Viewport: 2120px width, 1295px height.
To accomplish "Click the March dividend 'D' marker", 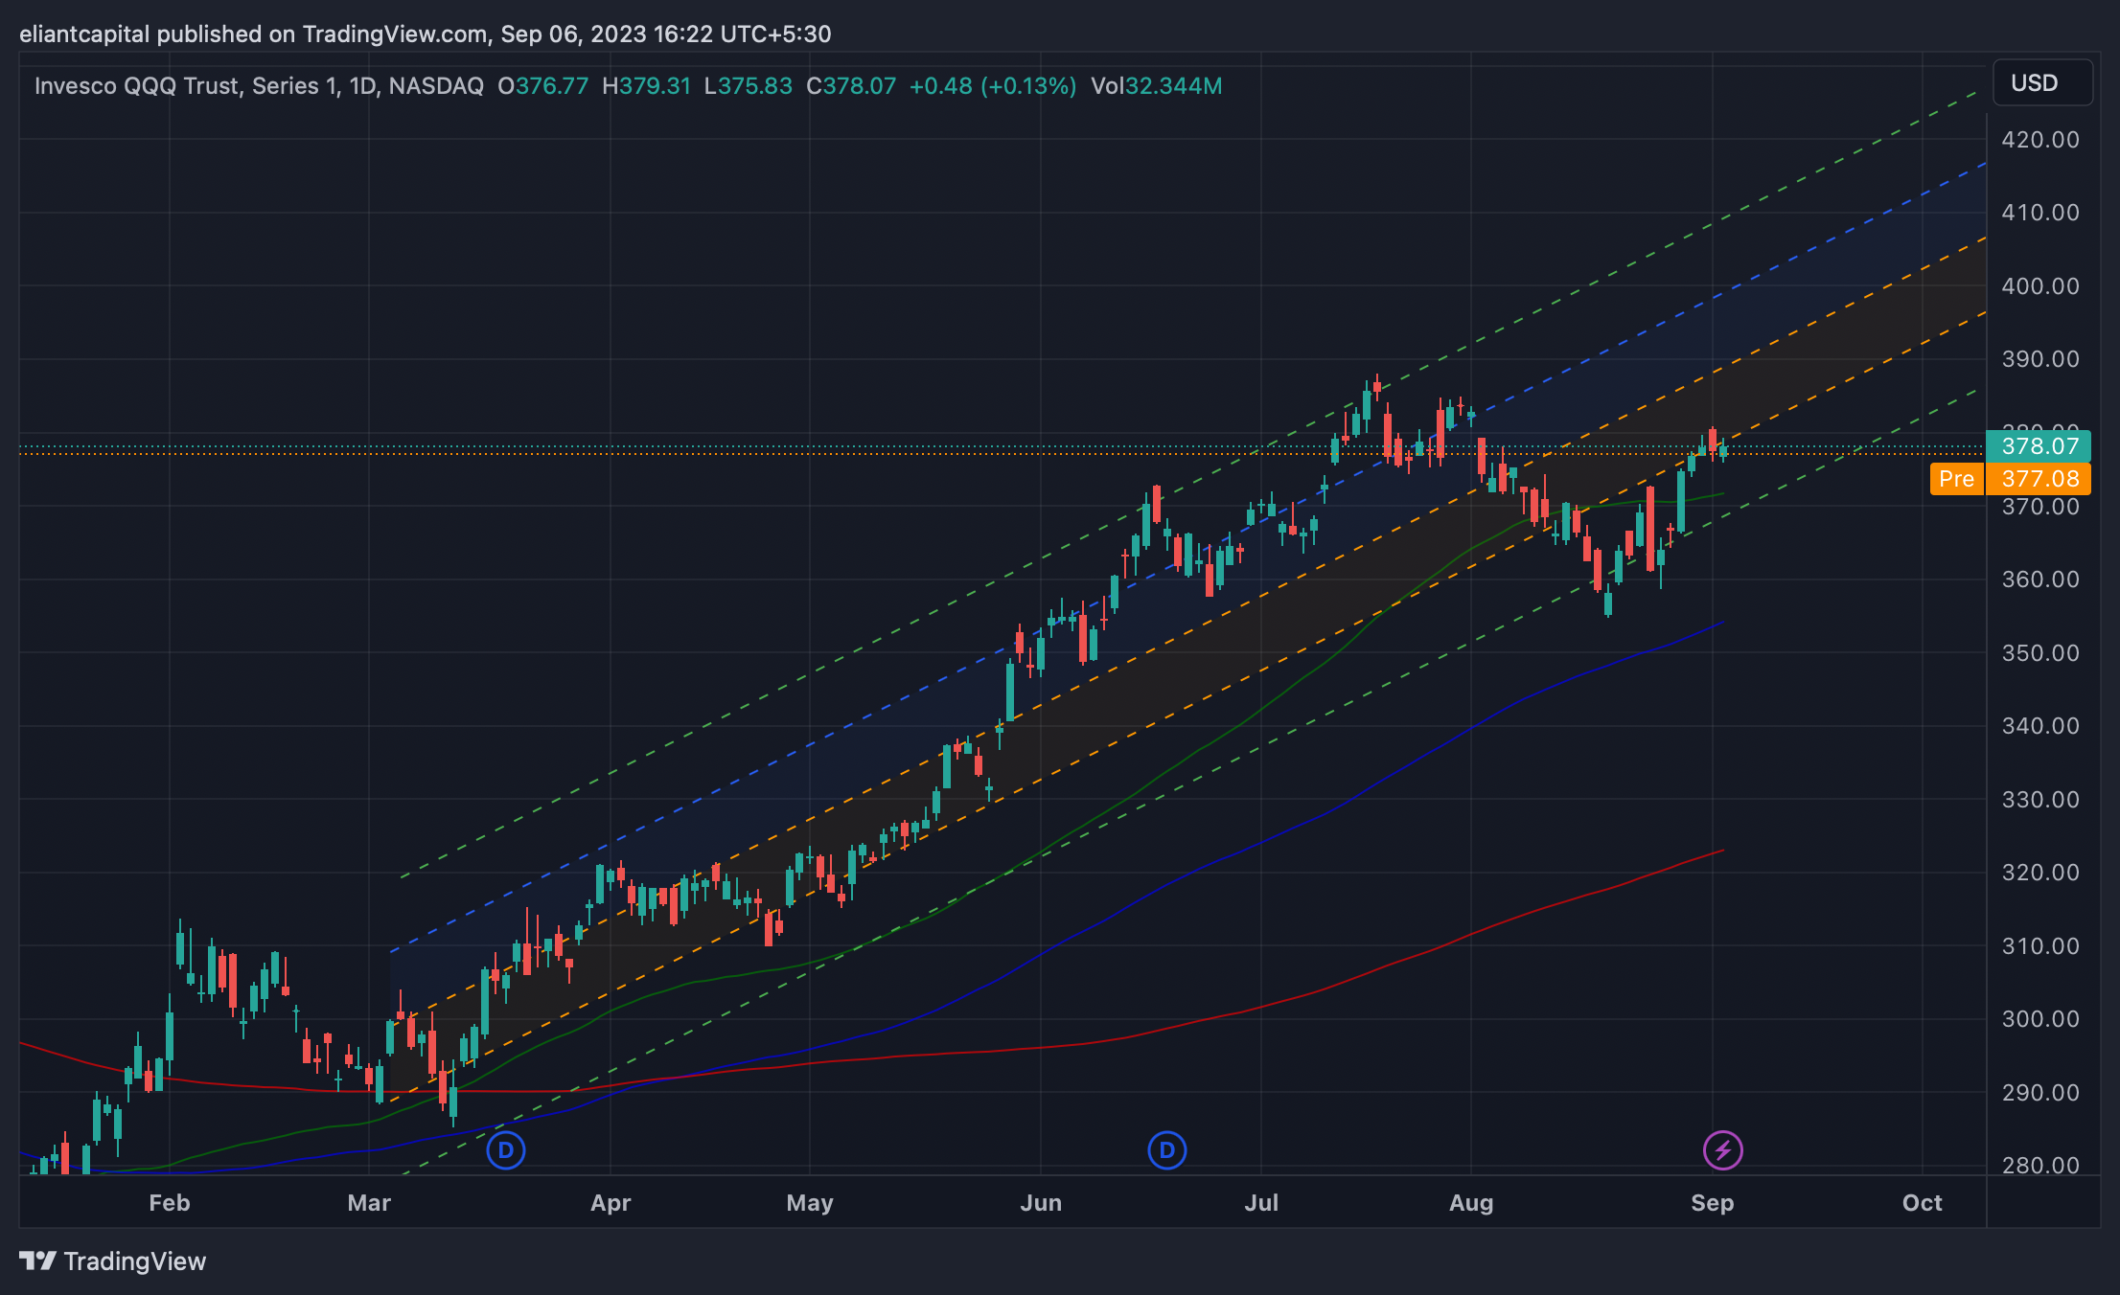I will 505,1149.
